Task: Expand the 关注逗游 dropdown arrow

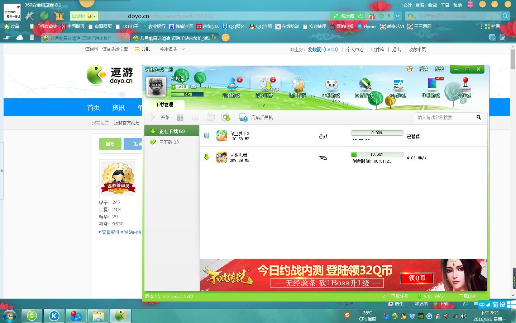Action: (183, 50)
